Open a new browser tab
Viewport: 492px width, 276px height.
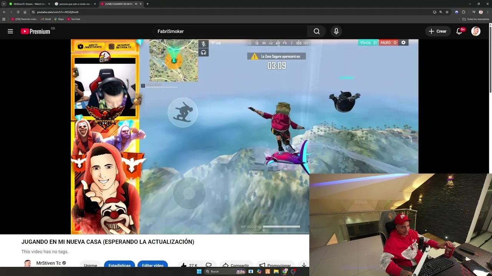point(147,4)
